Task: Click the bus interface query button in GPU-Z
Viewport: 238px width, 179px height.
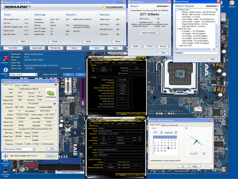Action: point(56,111)
